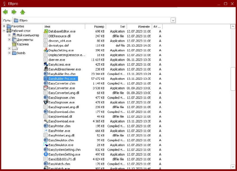Image resolution: width=237 pixels, height=171 pixels.
Task: Click the vertical scrollbar thumb
Action: click(233, 79)
